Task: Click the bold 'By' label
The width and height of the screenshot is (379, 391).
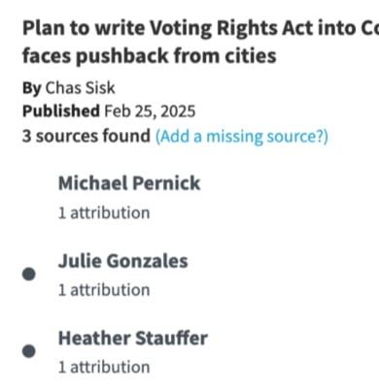Action: click(x=32, y=88)
